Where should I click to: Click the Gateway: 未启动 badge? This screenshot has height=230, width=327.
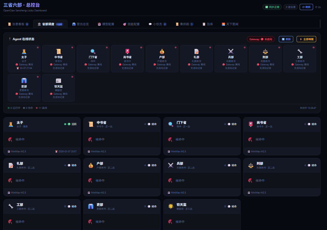coord(261,39)
